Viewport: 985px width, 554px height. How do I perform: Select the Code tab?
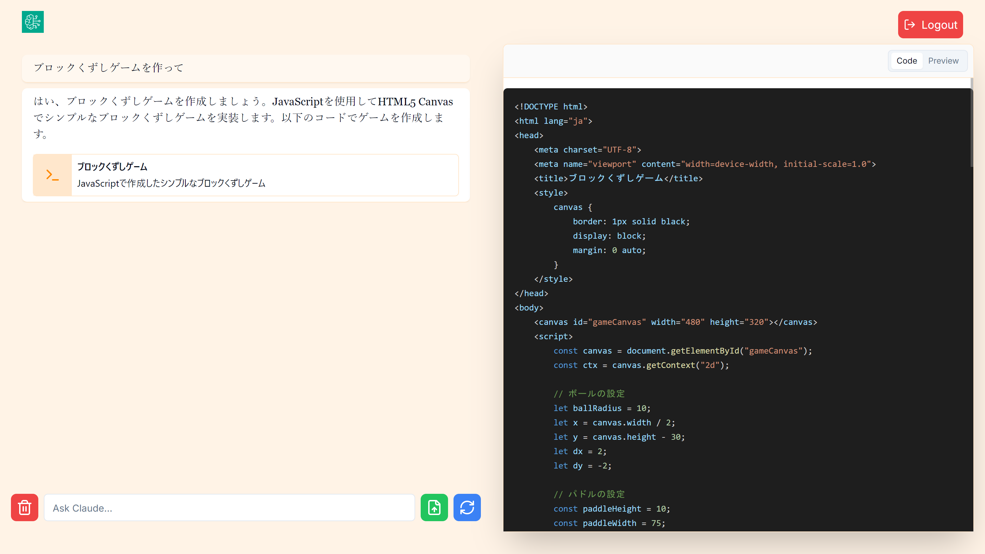click(906, 61)
